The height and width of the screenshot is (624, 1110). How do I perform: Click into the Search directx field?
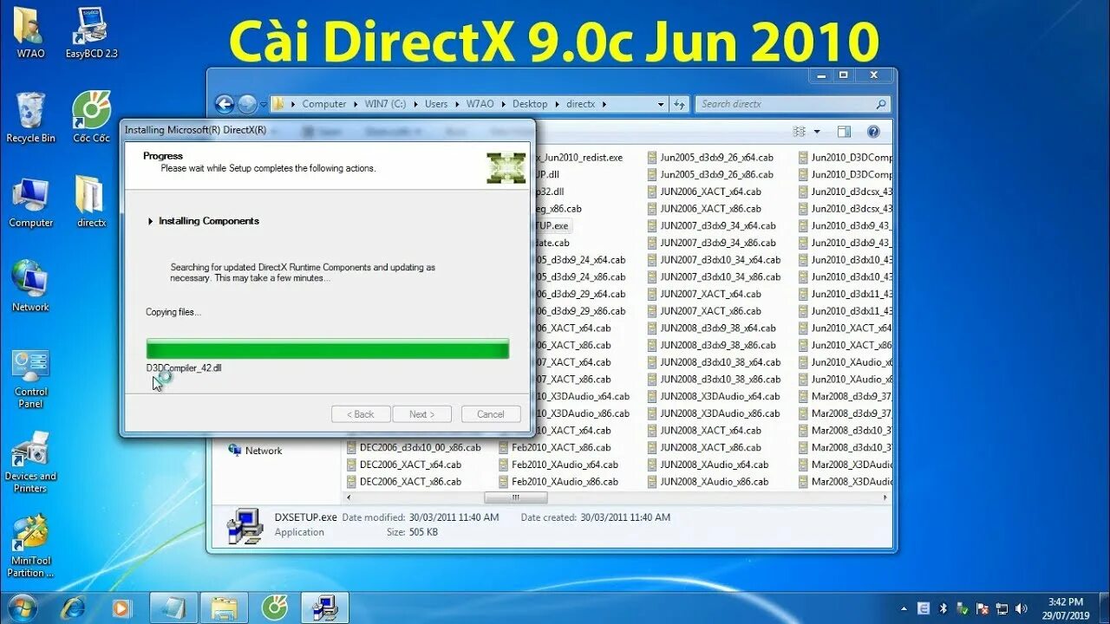[x=792, y=104]
